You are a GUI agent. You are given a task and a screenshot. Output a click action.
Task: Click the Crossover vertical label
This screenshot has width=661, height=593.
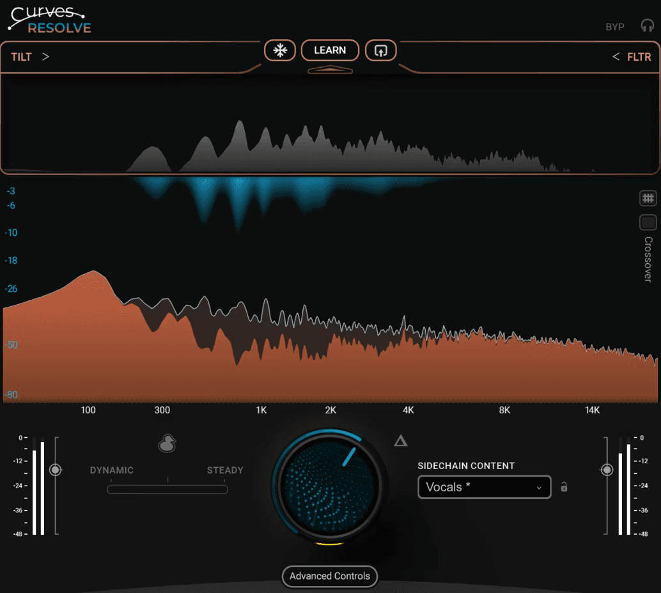[x=648, y=259]
